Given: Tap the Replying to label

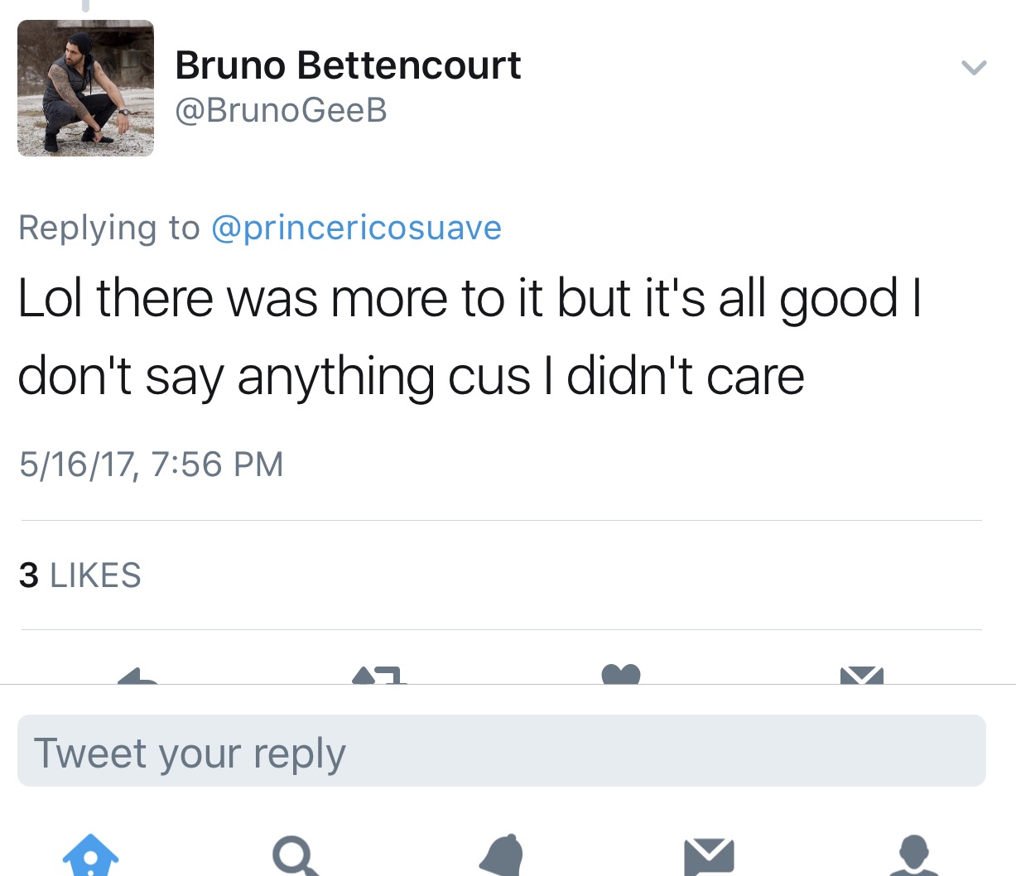Looking at the screenshot, I should pyautogui.click(x=109, y=228).
